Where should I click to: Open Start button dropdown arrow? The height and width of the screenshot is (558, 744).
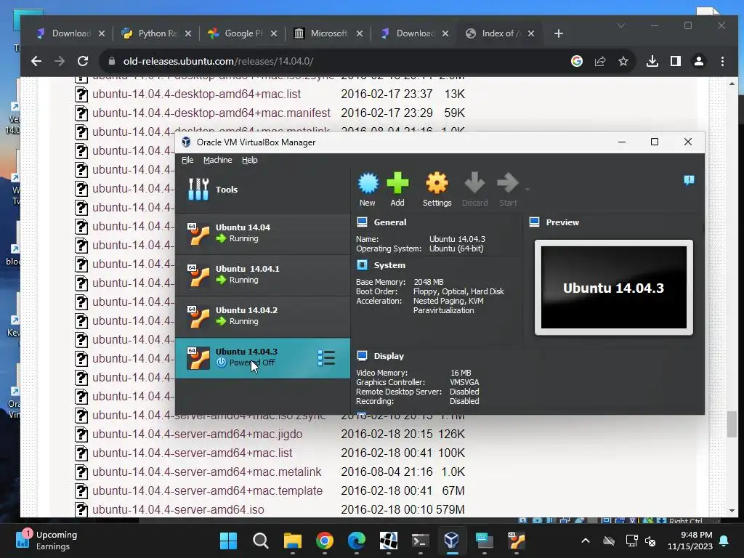tap(527, 190)
